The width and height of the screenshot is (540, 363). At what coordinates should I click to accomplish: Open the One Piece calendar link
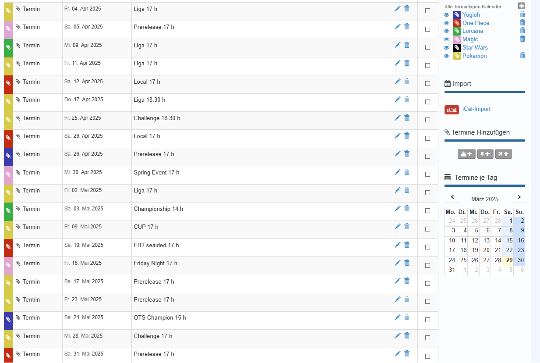476,23
